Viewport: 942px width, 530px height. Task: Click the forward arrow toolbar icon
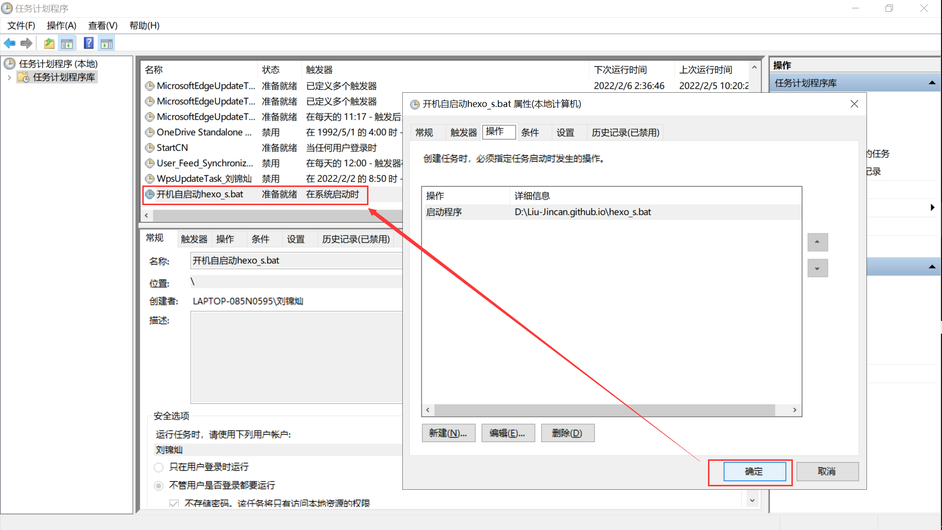[x=26, y=44]
